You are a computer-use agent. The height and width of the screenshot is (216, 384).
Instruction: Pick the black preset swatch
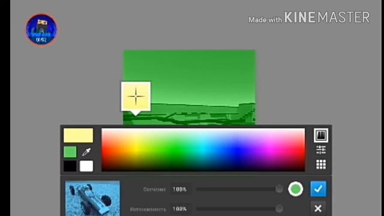[x=70, y=166]
